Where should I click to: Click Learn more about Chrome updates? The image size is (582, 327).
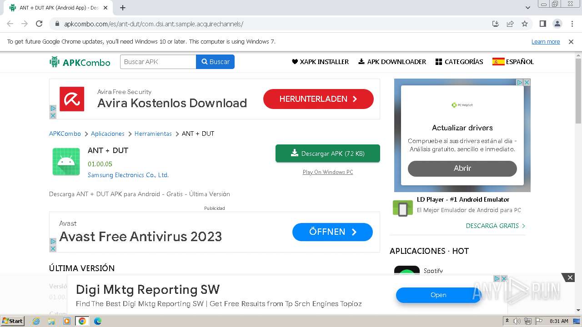click(546, 42)
